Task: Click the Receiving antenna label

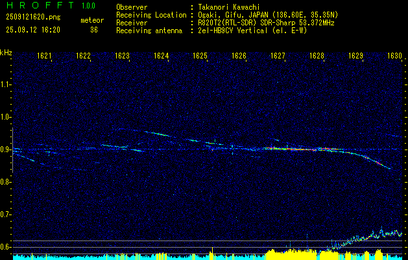Action: (x=149, y=31)
